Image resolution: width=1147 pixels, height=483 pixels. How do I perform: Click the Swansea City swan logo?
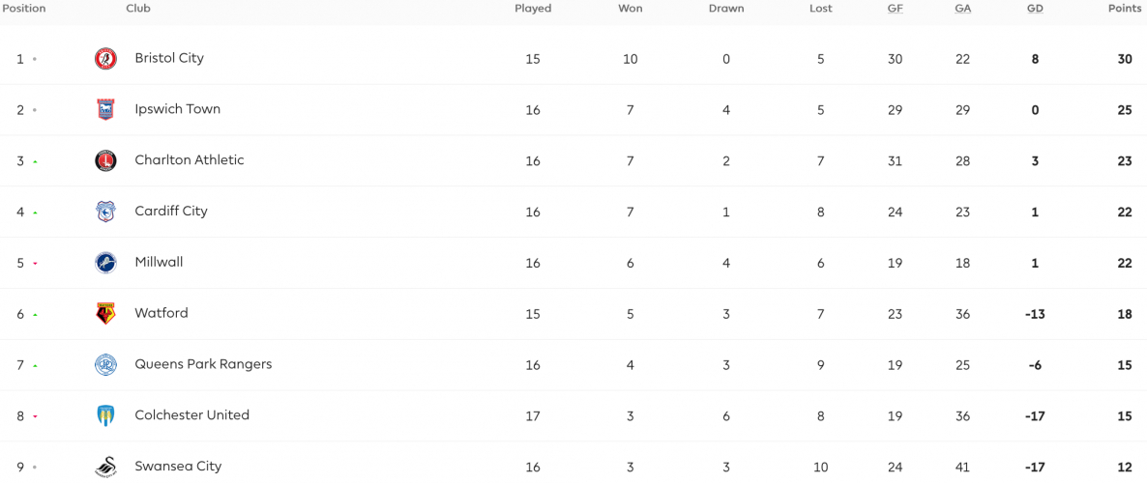coord(105,468)
